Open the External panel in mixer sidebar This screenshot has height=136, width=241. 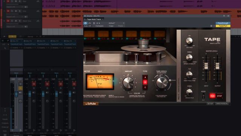pyautogui.click(x=5, y=127)
